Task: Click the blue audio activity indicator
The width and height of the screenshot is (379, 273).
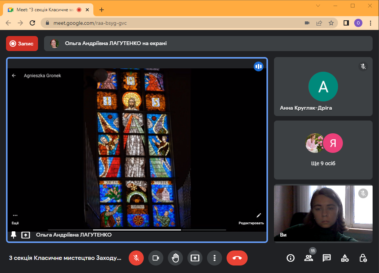Action: pyautogui.click(x=259, y=66)
